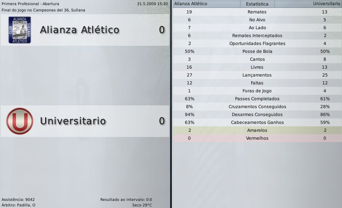
Task: Click the Universitario score of 0
Action: point(162,121)
